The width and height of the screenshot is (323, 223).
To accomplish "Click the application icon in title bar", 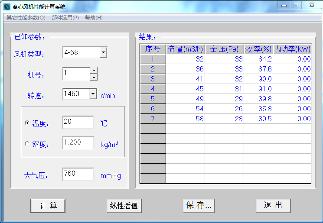I will (7, 7).
